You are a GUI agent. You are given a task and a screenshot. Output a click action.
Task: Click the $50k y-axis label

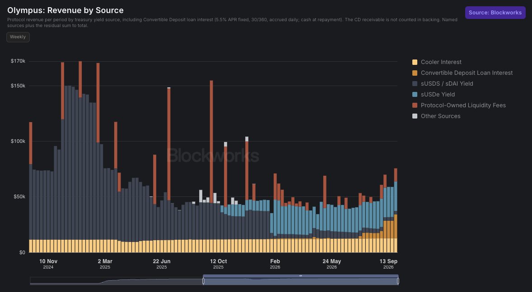coord(19,196)
